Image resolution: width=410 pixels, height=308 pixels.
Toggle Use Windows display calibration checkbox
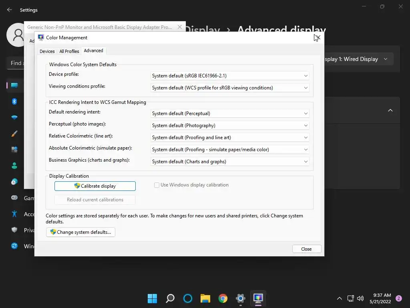point(157,185)
